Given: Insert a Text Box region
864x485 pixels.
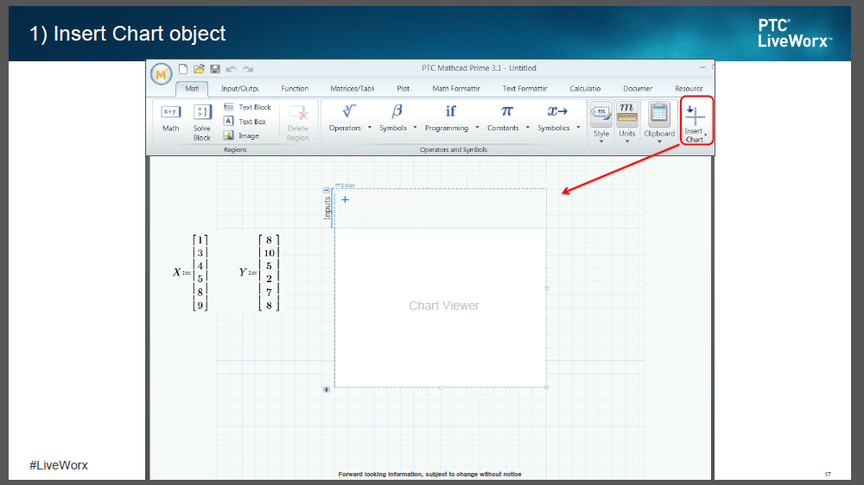Looking at the screenshot, I should tap(245, 121).
